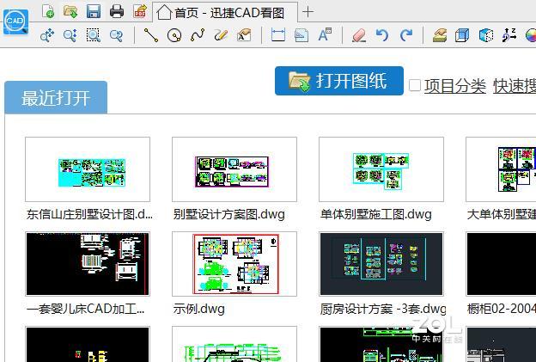This screenshot has width=536, height=362.
Task: Click file name 东信山庄别墅设计图.d...
Action: pyautogui.click(x=89, y=214)
